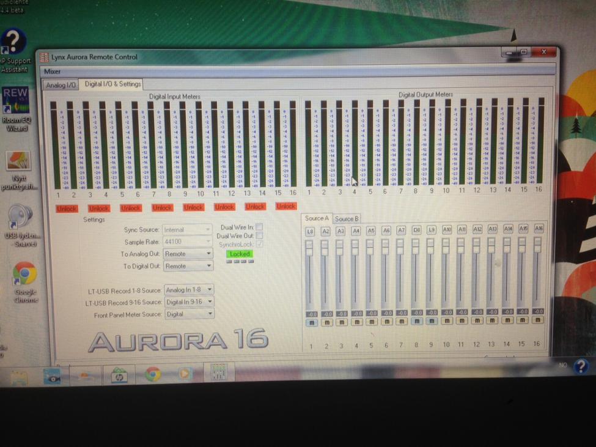Click Unlock under digital inputs 3-4
596x447 pixels.
99,209
